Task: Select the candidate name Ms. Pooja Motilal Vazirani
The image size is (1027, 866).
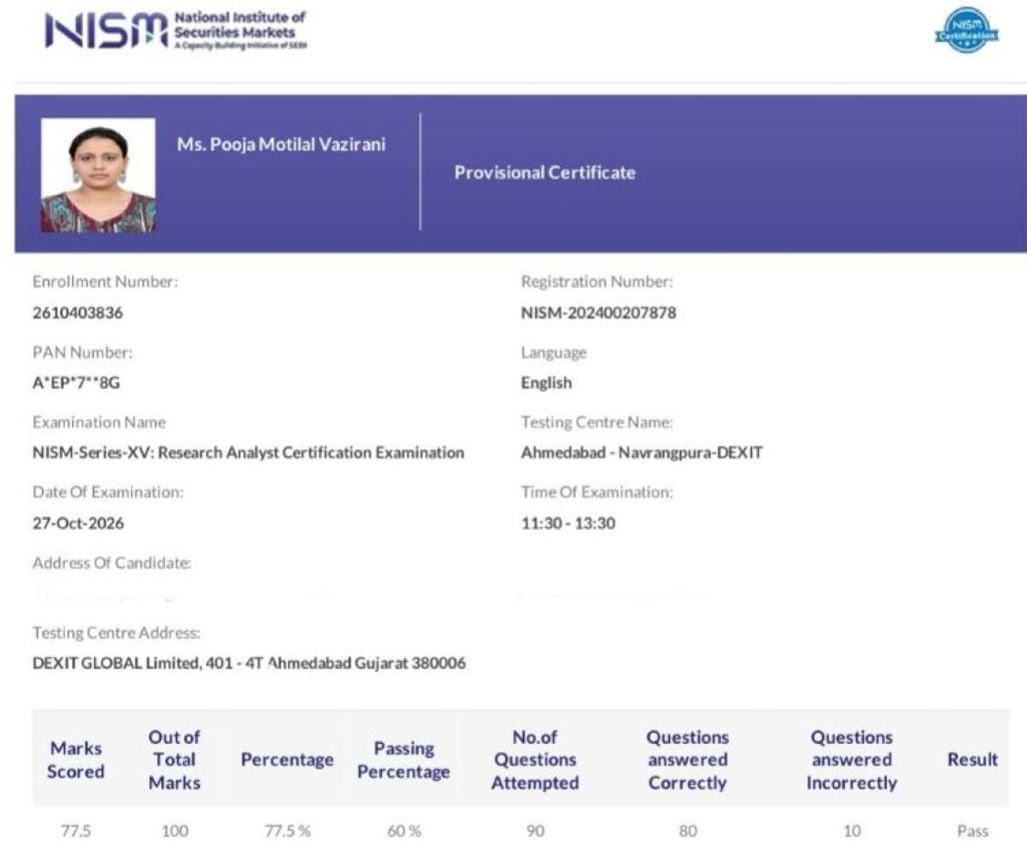Action: (x=281, y=145)
